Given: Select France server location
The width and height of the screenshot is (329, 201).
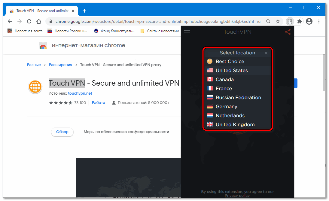Looking at the screenshot, I should 224,89.
